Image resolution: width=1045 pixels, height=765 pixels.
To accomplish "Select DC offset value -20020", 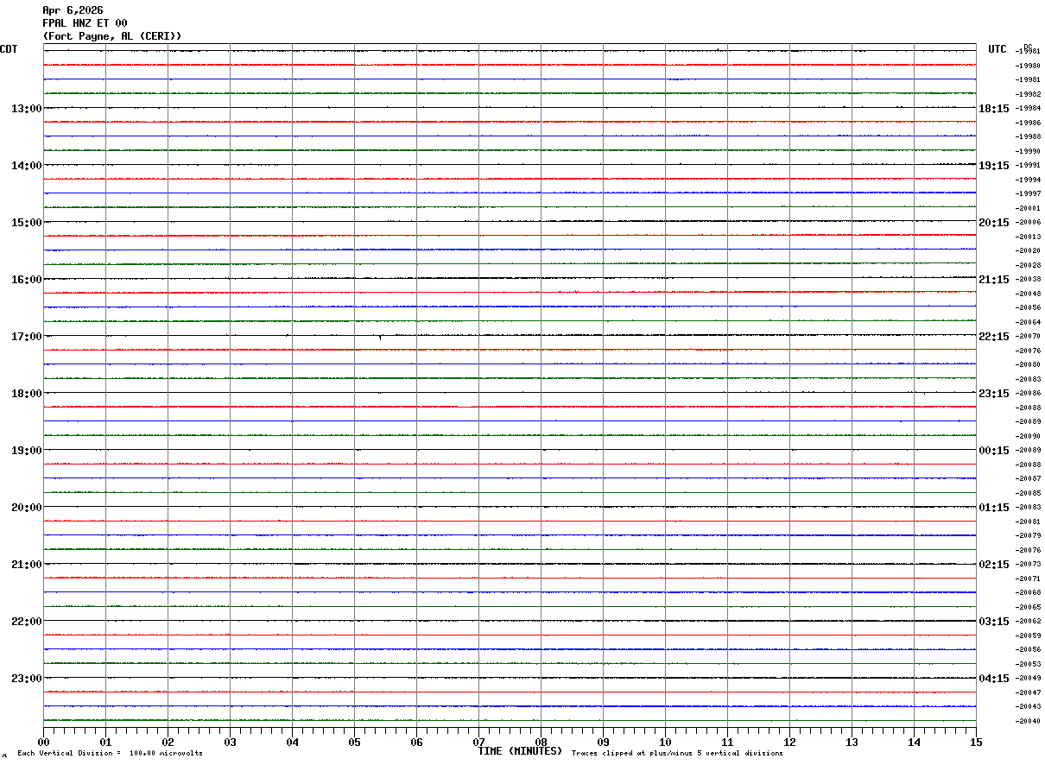I will pyautogui.click(x=1029, y=250).
